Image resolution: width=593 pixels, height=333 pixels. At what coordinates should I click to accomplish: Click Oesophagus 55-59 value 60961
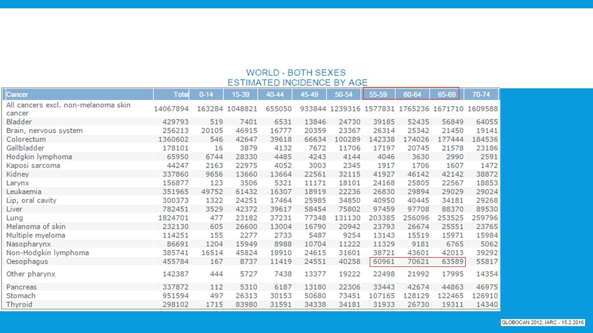click(x=383, y=262)
